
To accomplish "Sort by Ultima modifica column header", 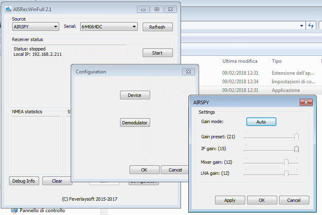I will coord(240,61).
